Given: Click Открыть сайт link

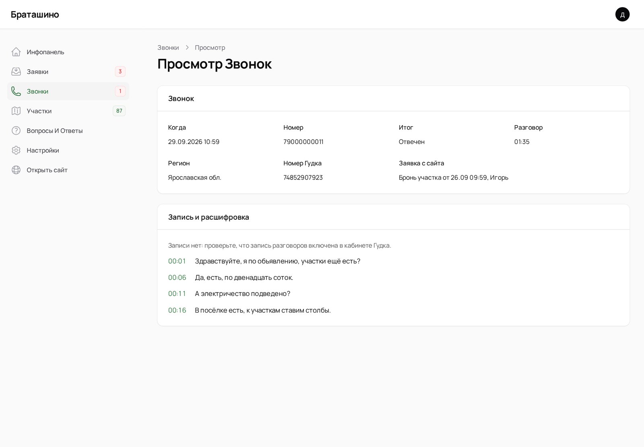Looking at the screenshot, I should coord(68,170).
